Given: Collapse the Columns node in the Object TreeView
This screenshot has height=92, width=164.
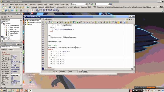Looking at the screenshot, I should pyautogui.click(x=2, y=24).
